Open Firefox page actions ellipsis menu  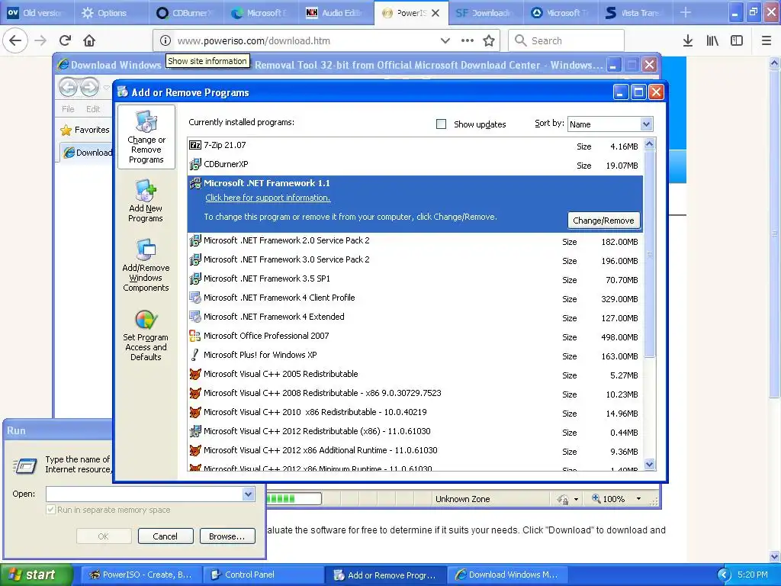pos(468,40)
